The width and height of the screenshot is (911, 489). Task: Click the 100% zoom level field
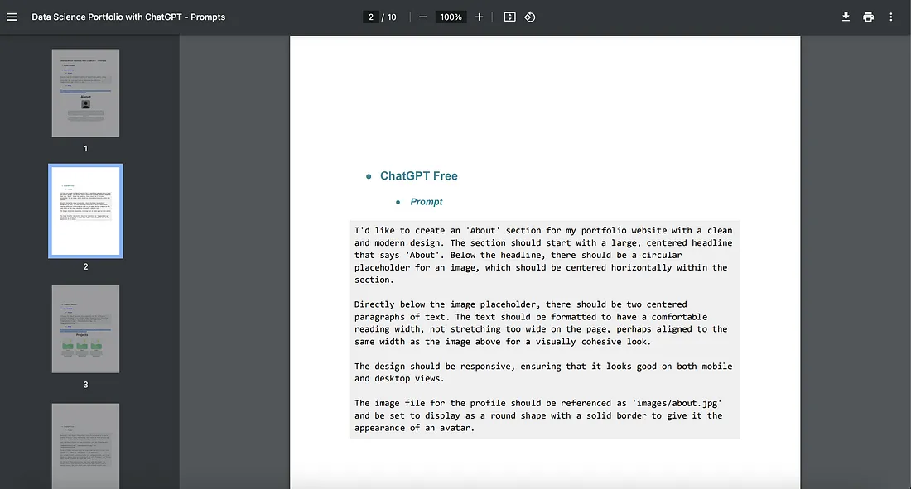[451, 17]
